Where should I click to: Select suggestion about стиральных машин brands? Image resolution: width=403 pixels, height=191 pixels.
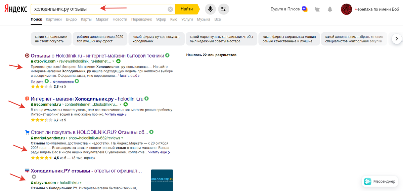[289, 39]
